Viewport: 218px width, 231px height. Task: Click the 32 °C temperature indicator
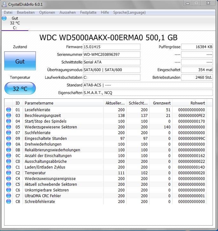click(x=20, y=88)
